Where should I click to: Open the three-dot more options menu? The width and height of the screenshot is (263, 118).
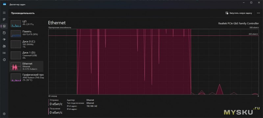coord(258,13)
